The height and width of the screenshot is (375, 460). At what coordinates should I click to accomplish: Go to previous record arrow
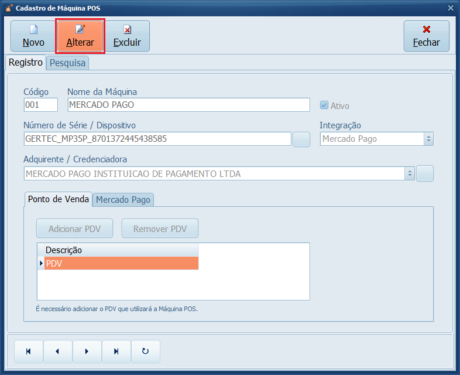coord(57,352)
